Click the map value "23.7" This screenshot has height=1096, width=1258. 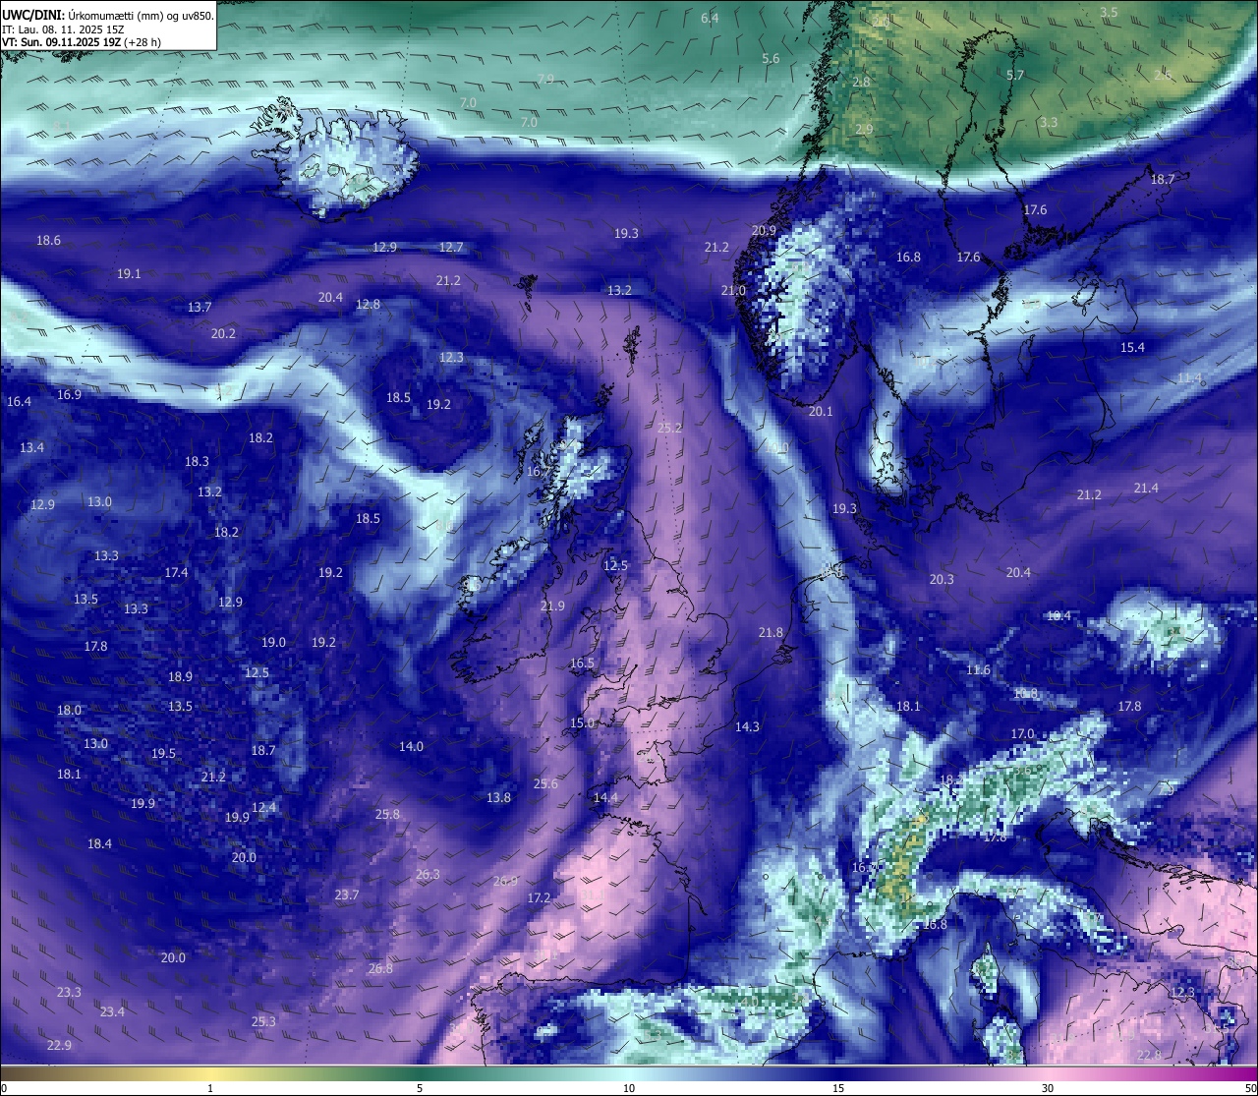click(347, 894)
